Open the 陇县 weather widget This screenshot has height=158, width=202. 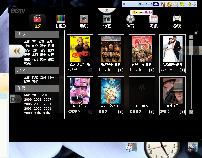click(x=148, y=4)
